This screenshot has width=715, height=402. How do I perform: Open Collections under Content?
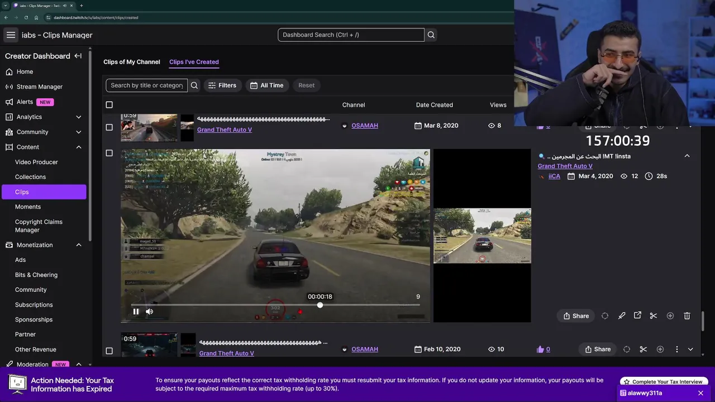(x=30, y=177)
